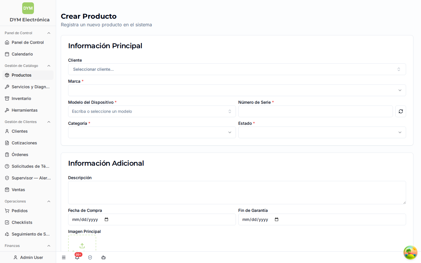Toggle the sidebar hamburger menu icon
This screenshot has height=263, width=421.
[x=64, y=257]
